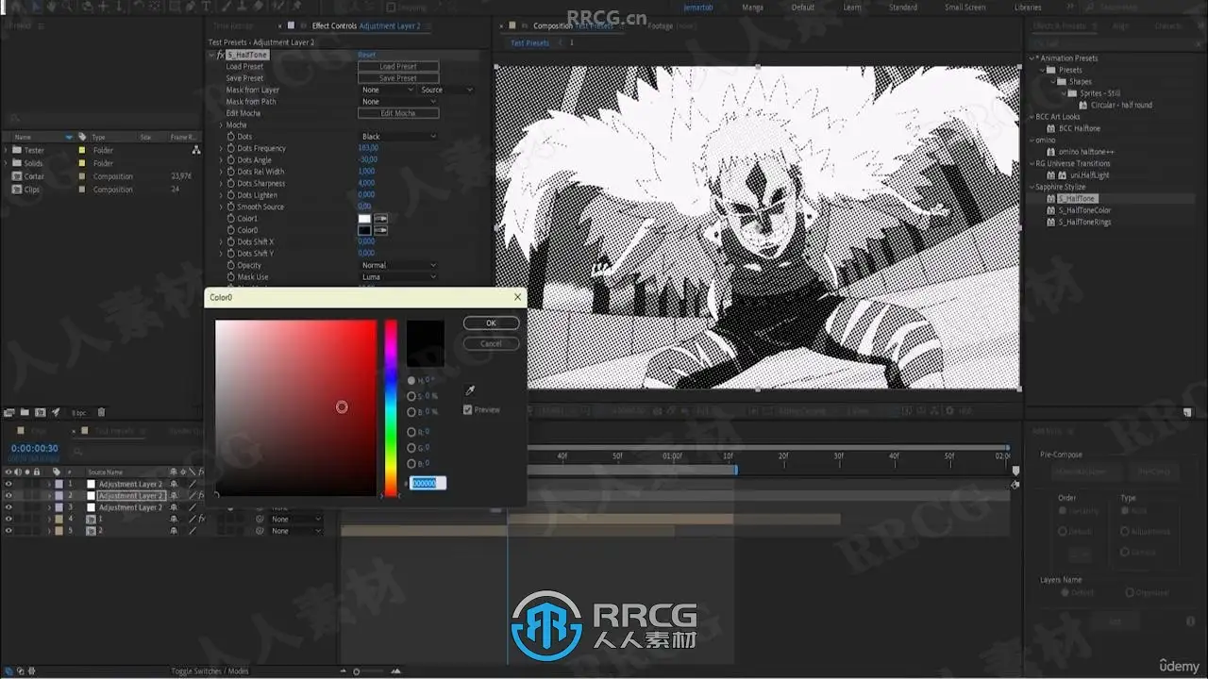
Task: Open the Dots dropdown set to Black
Action: (398, 137)
